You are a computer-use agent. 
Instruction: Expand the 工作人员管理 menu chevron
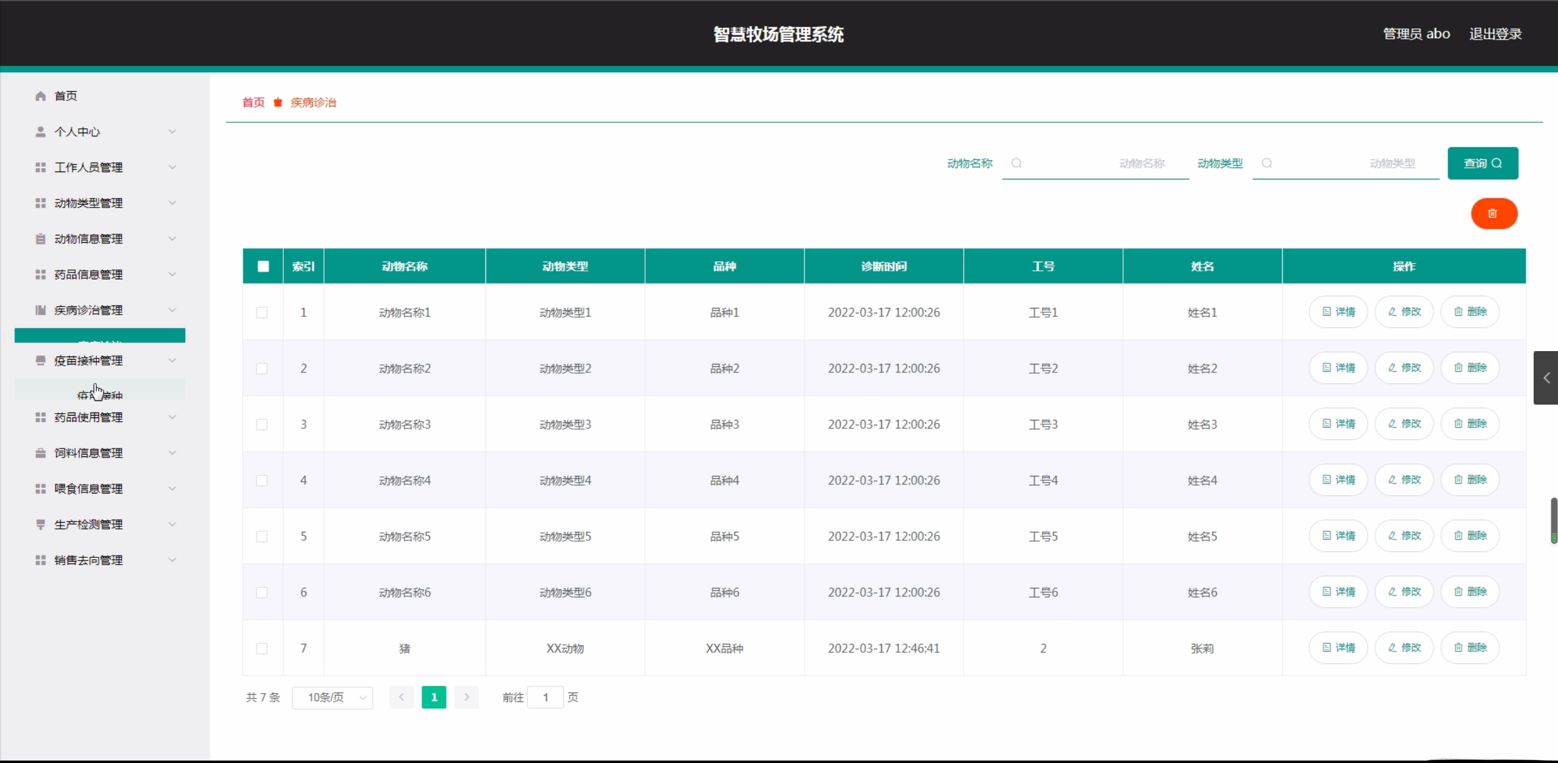(172, 167)
